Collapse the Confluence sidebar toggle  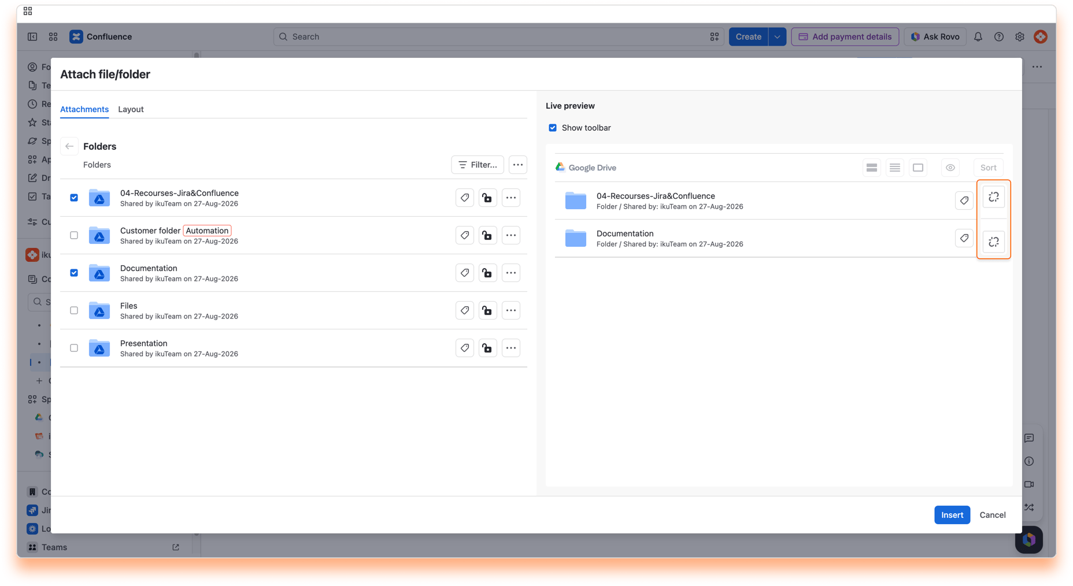32,36
